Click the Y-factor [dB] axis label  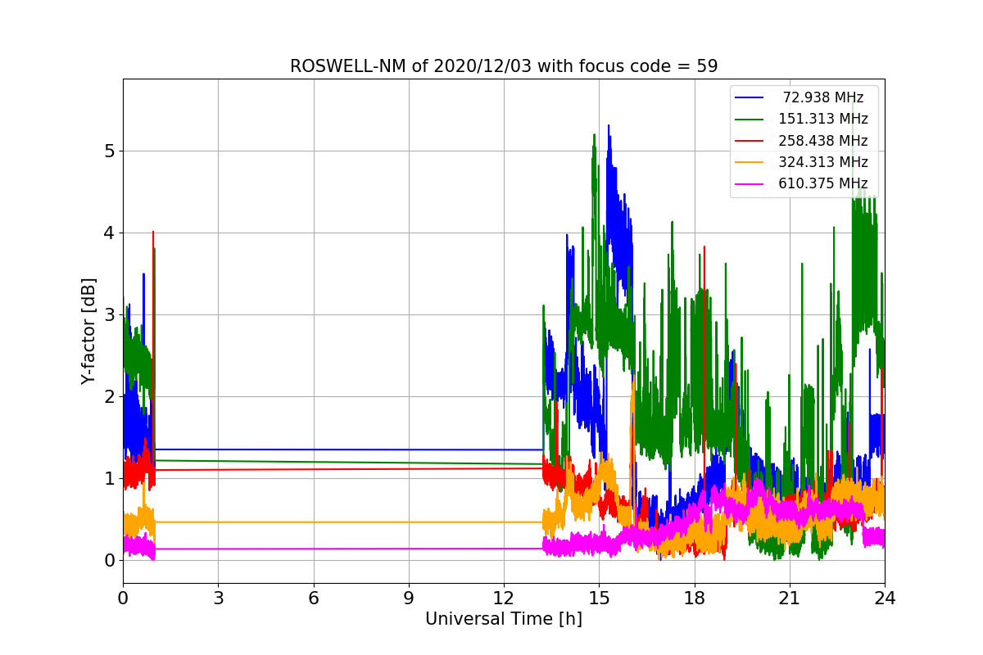pos(88,331)
